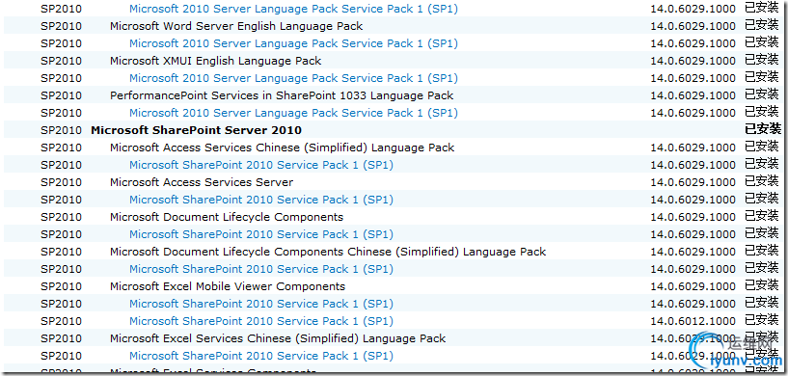The width and height of the screenshot is (788, 376).
Task: Select the Microsoft XMUI English Language Pack row name
Action: click(216, 61)
